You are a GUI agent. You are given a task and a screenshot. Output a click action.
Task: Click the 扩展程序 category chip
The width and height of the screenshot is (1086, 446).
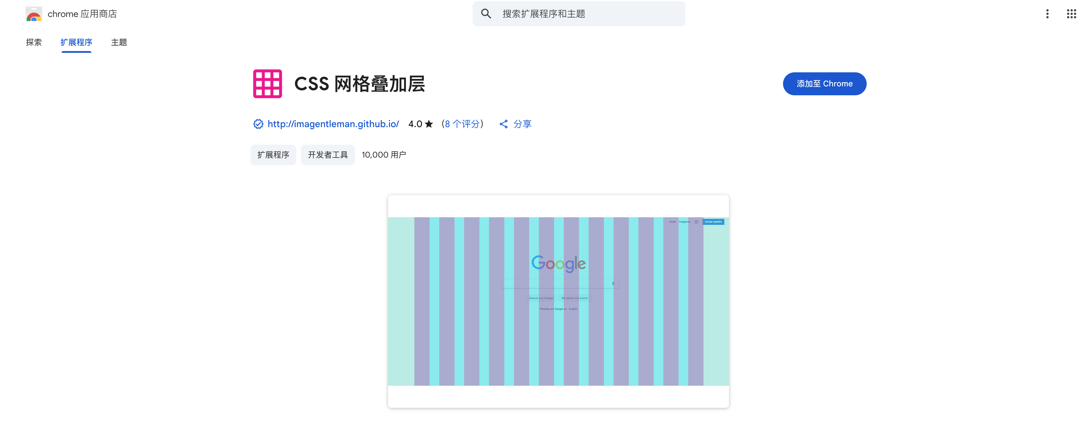click(273, 155)
